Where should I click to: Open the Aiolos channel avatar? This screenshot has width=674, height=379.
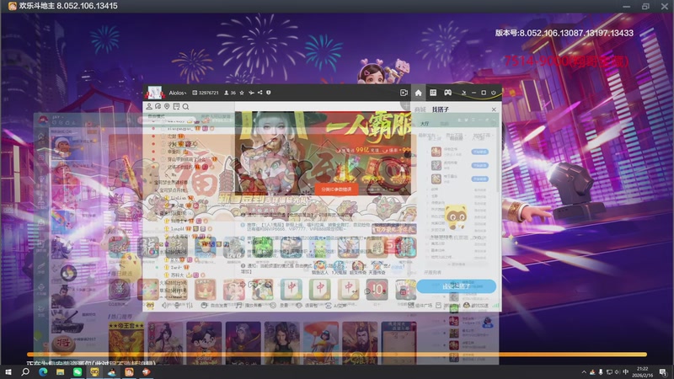[154, 93]
